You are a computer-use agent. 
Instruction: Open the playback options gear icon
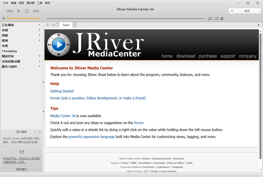point(222,19)
